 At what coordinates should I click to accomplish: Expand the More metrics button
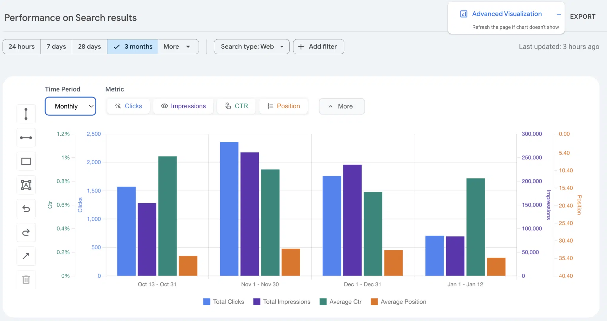pos(342,106)
